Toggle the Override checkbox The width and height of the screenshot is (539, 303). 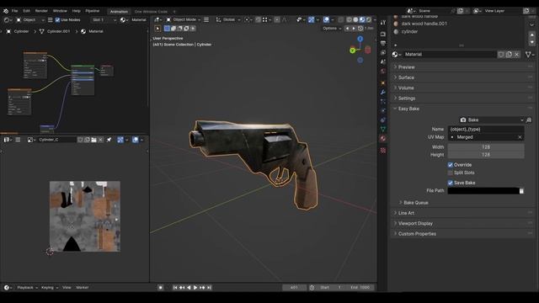click(450, 165)
